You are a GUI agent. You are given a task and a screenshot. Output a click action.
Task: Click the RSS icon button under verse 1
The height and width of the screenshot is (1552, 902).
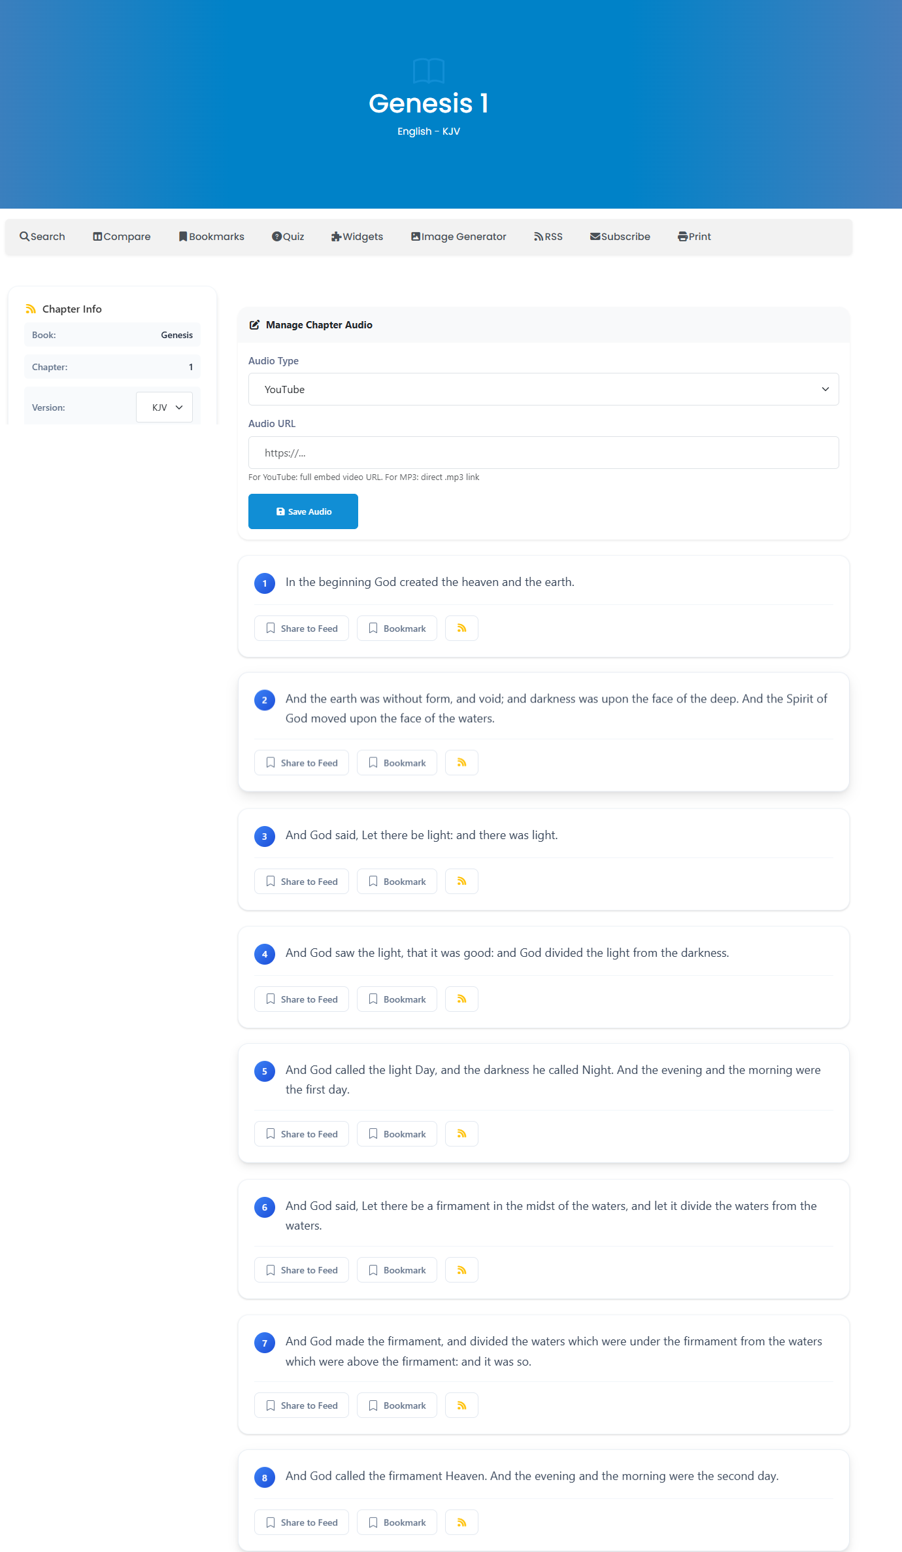(x=461, y=629)
